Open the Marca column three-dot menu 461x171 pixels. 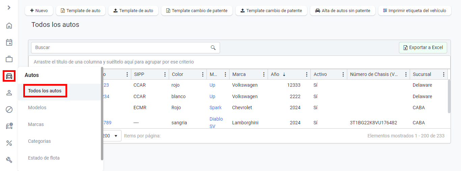(x=264, y=75)
